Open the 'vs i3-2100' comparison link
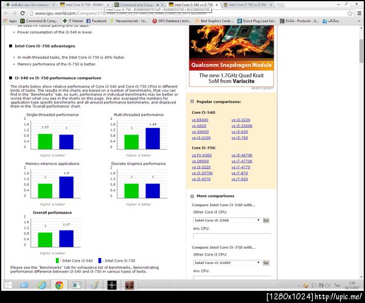The height and width of the screenshot is (303, 365). (x=201, y=138)
